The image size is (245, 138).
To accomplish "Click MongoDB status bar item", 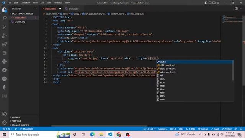I will click(x=26, y=129).
